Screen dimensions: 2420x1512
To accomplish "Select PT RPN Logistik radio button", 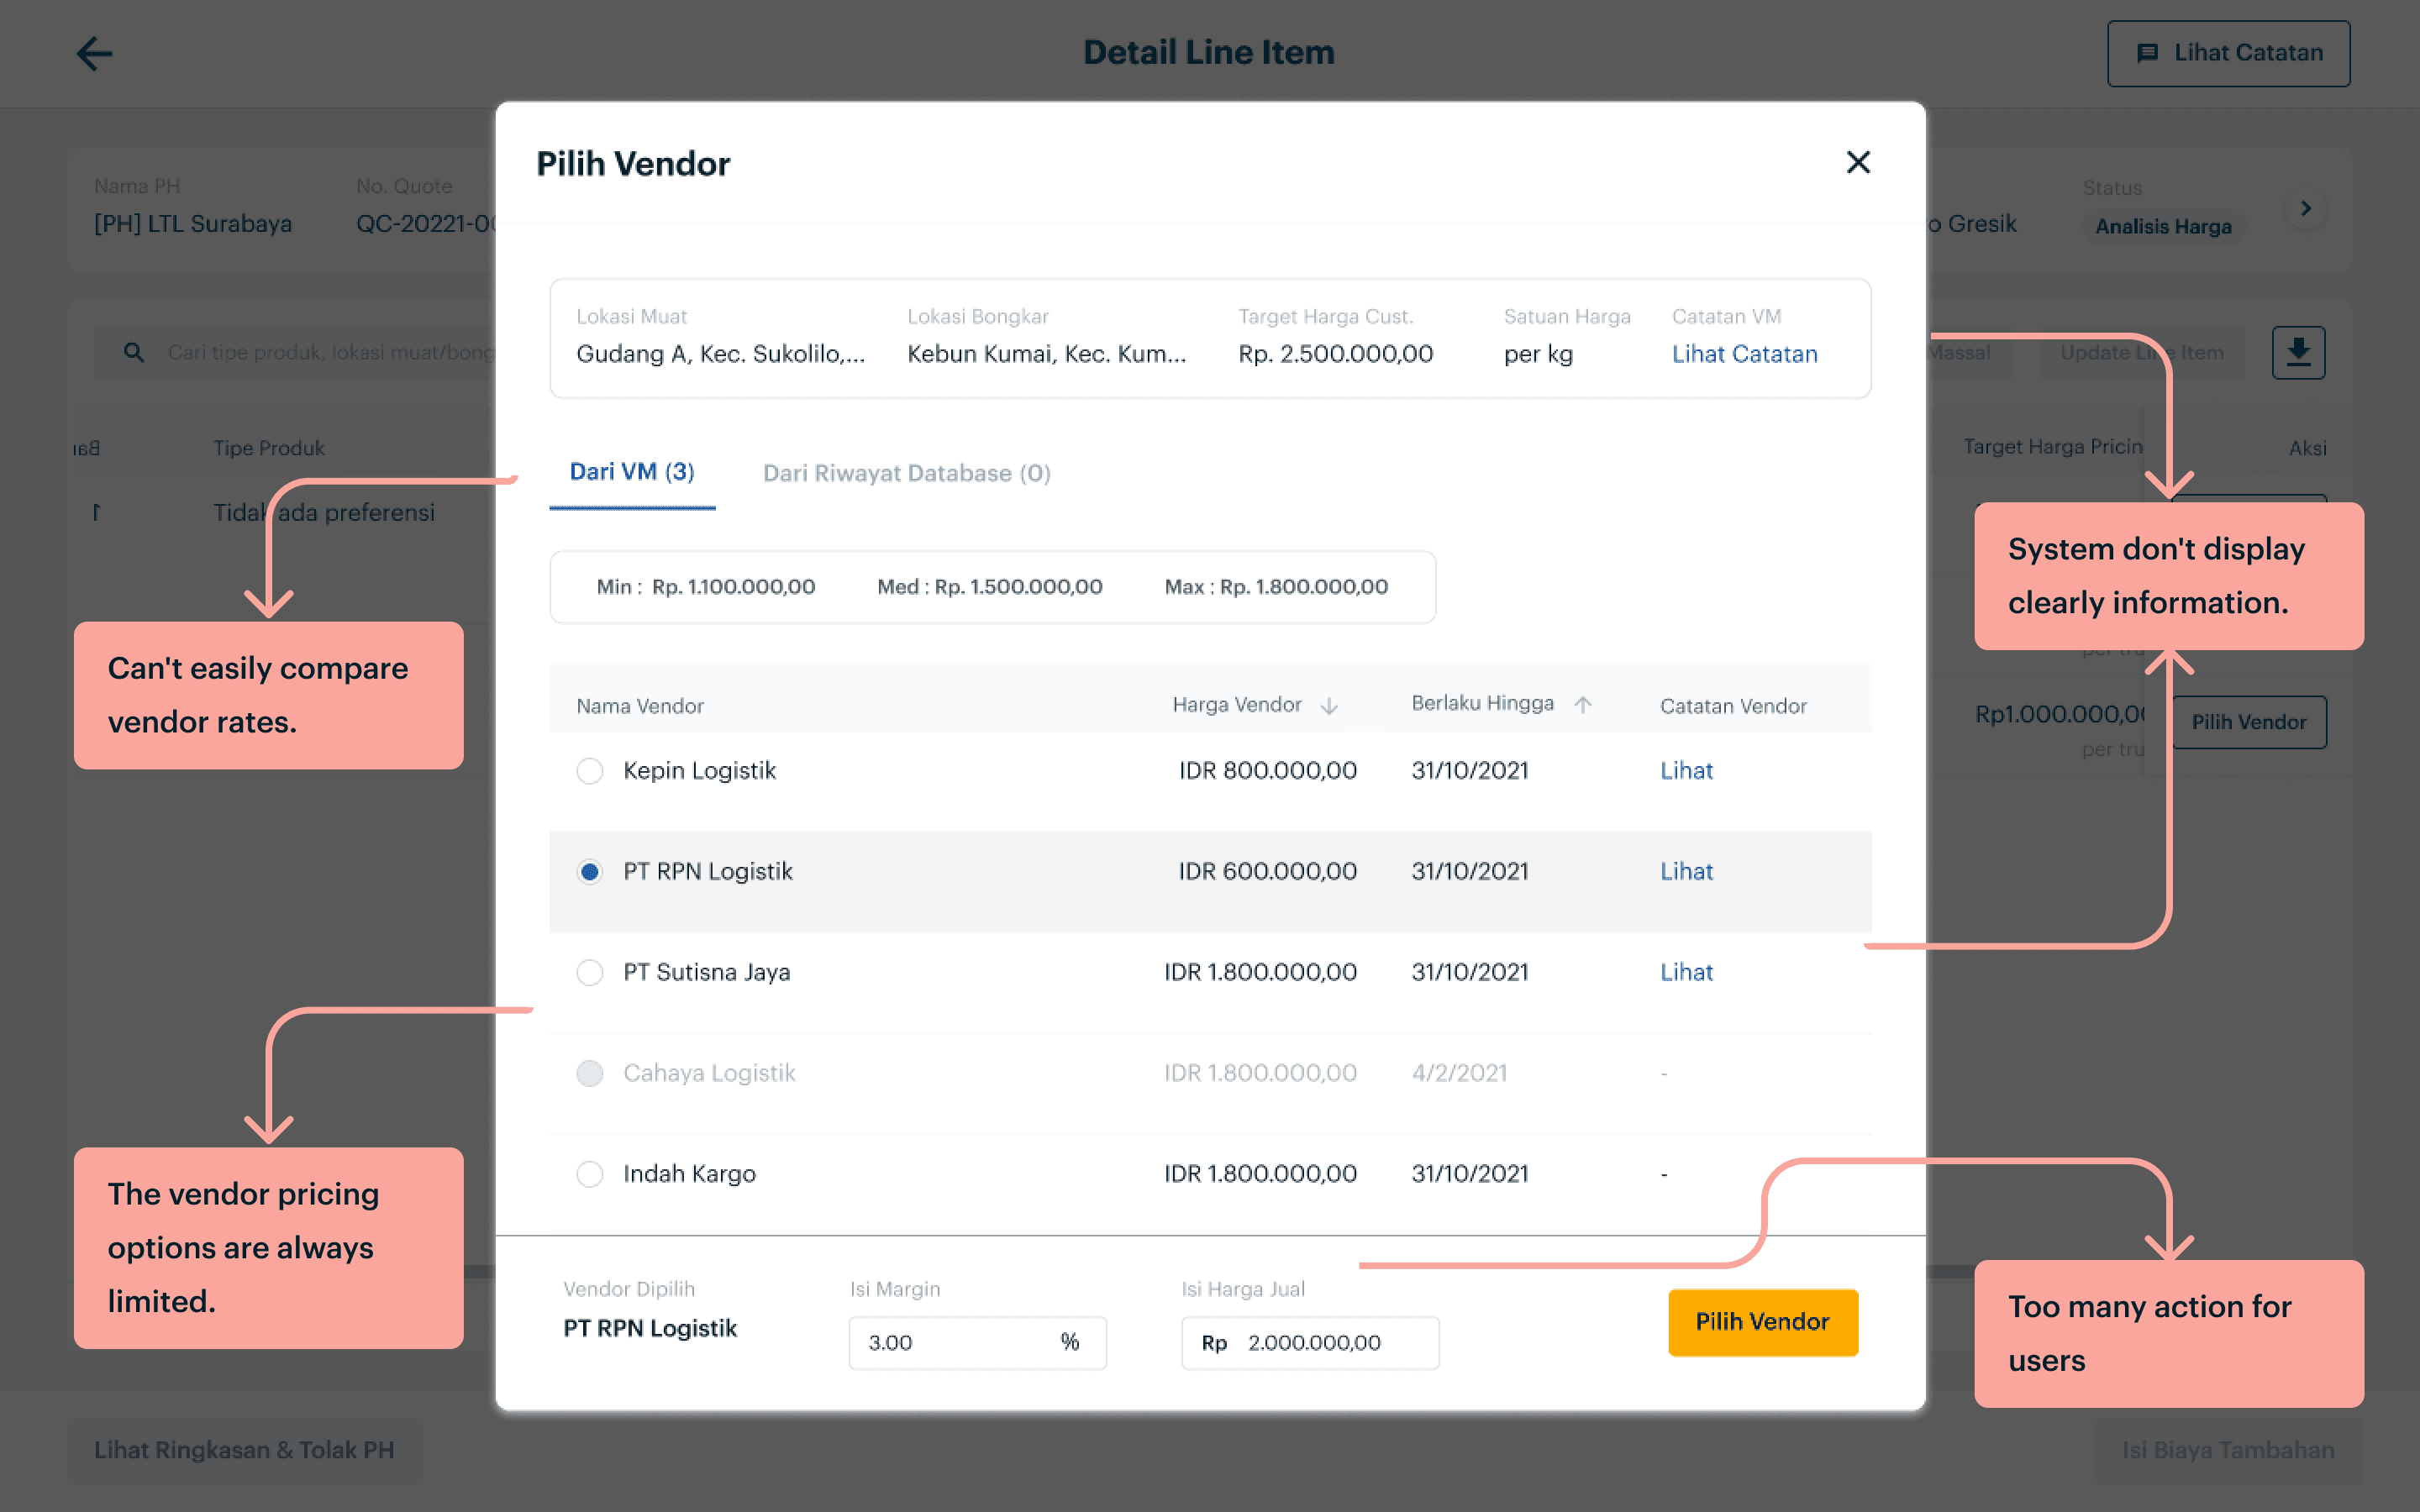I will pos(590,872).
